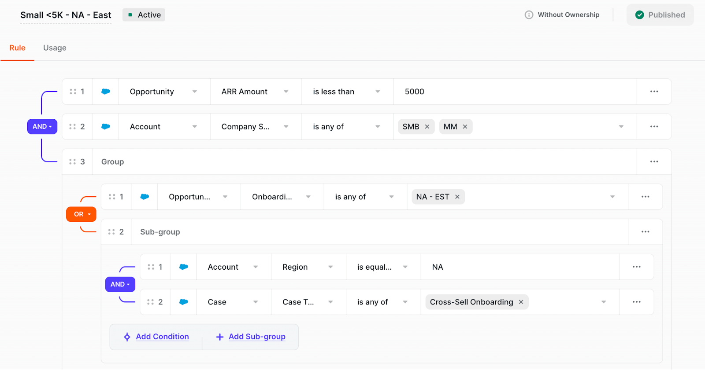Grab drag handle of Onboarding NA - EST row
Screen dimensions: 705x370
click(x=112, y=197)
